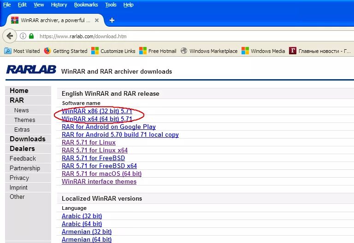Click the Windows logo beside Free Hotmail
The width and height of the screenshot is (354, 243).
coord(143,51)
